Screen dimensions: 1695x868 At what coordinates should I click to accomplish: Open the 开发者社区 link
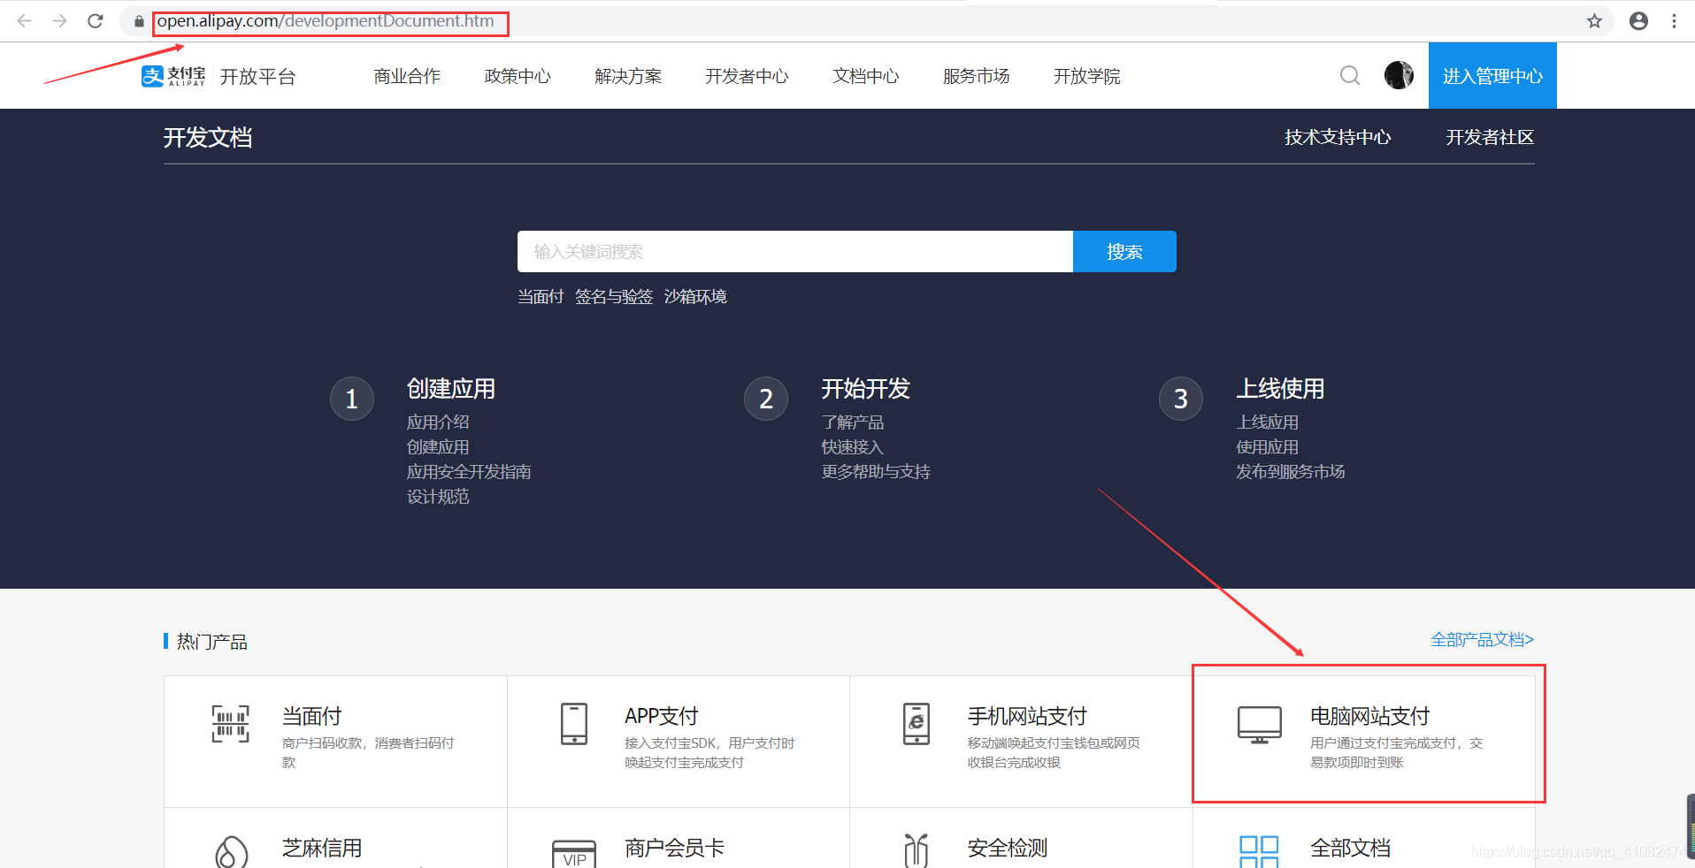[1490, 137]
